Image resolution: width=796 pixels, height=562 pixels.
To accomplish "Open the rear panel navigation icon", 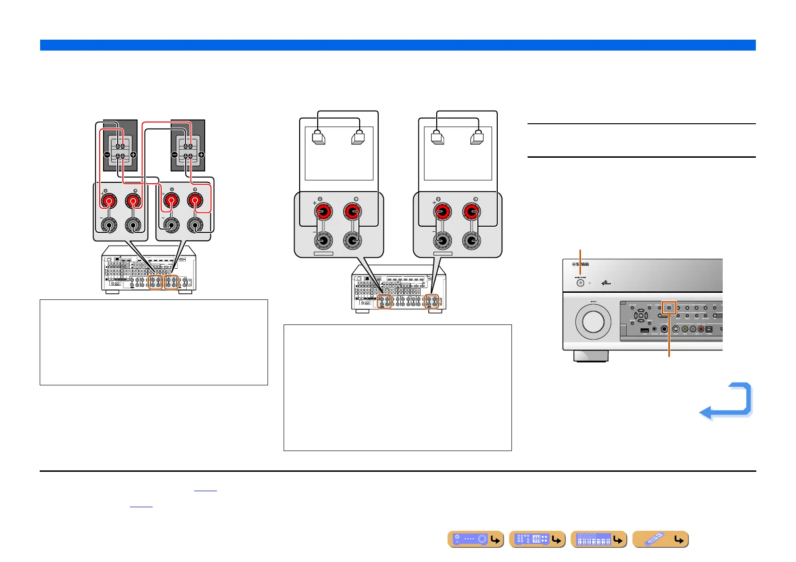I will pyautogui.click(x=537, y=539).
